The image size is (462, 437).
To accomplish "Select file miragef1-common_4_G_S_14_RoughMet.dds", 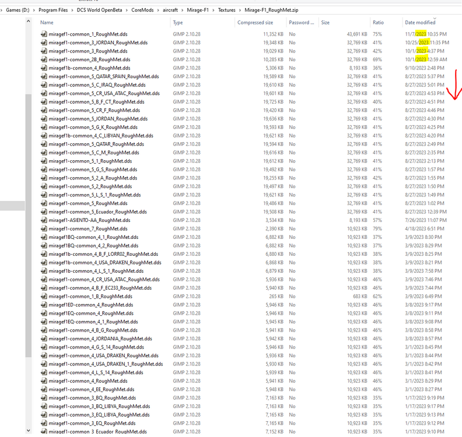I will [96, 347].
